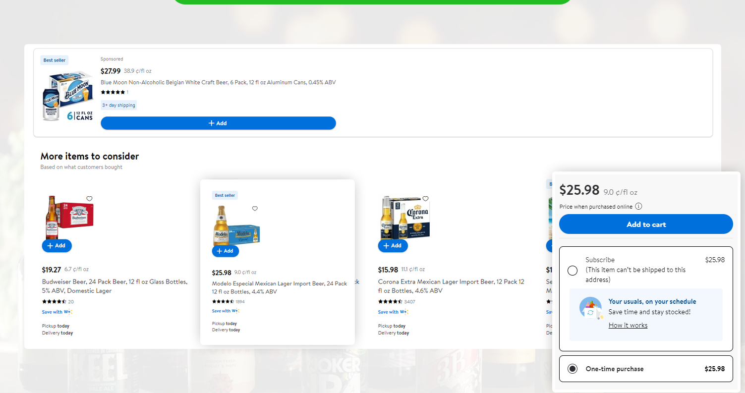This screenshot has width=745, height=393.
Task: Open the Blue Moon product thumbnail
Action: (x=67, y=94)
